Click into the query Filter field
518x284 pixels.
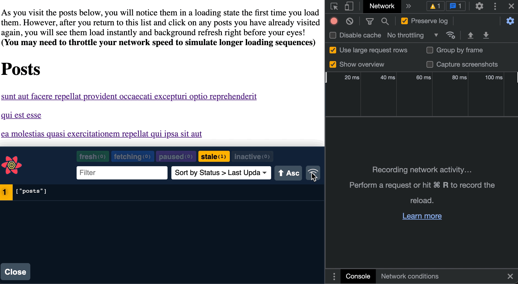point(122,173)
